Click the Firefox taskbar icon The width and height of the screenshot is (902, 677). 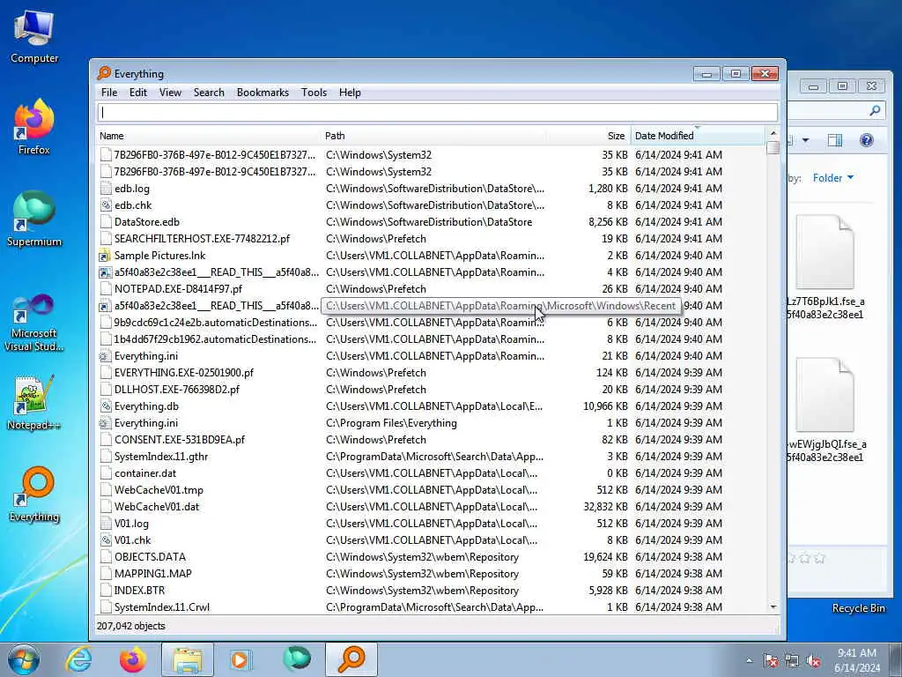point(133,659)
